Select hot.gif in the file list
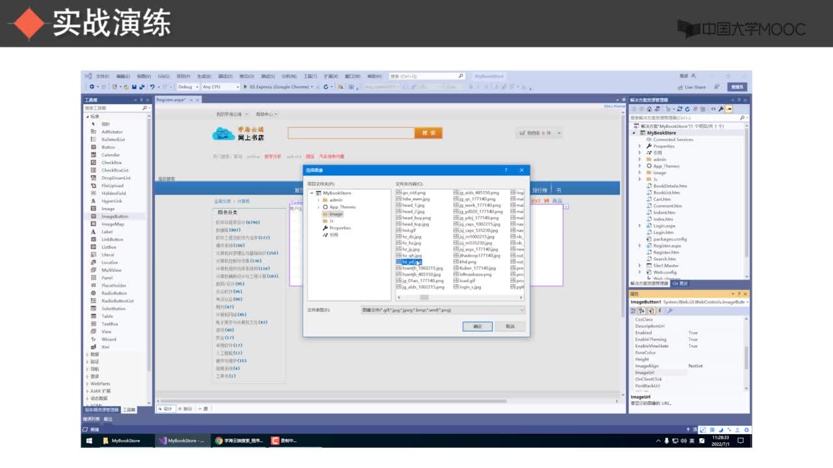This screenshot has height=468, width=833. (x=406, y=230)
